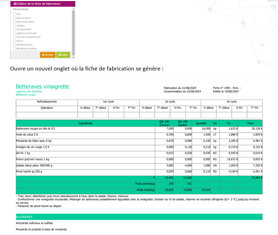Click the 21,060 cost total for Adultes

coord(187,178)
